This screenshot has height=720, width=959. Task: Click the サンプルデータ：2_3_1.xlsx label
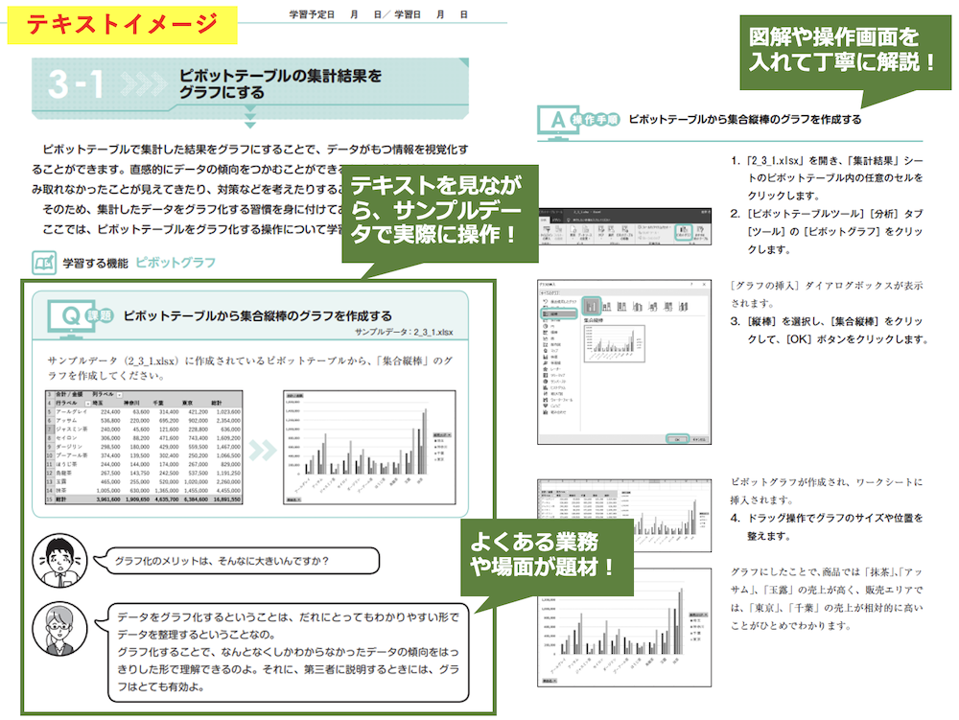point(404,332)
